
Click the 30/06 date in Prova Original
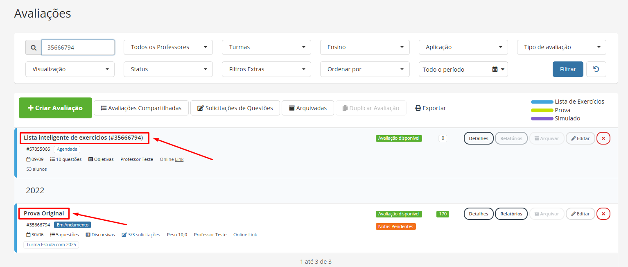(x=35, y=235)
